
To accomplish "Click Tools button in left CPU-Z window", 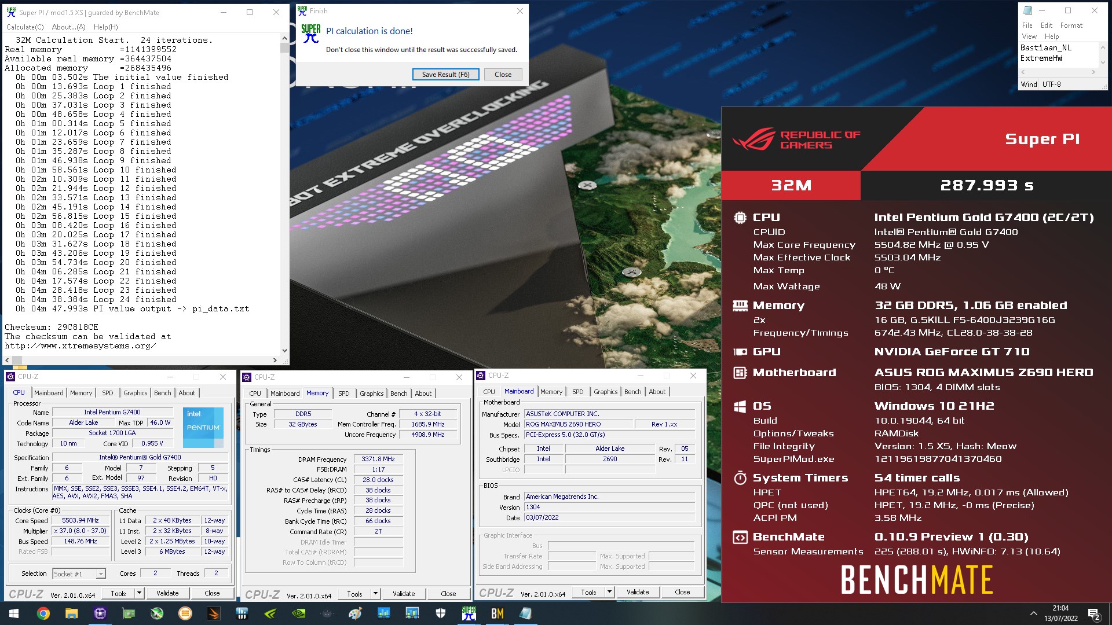I will [x=118, y=593].
